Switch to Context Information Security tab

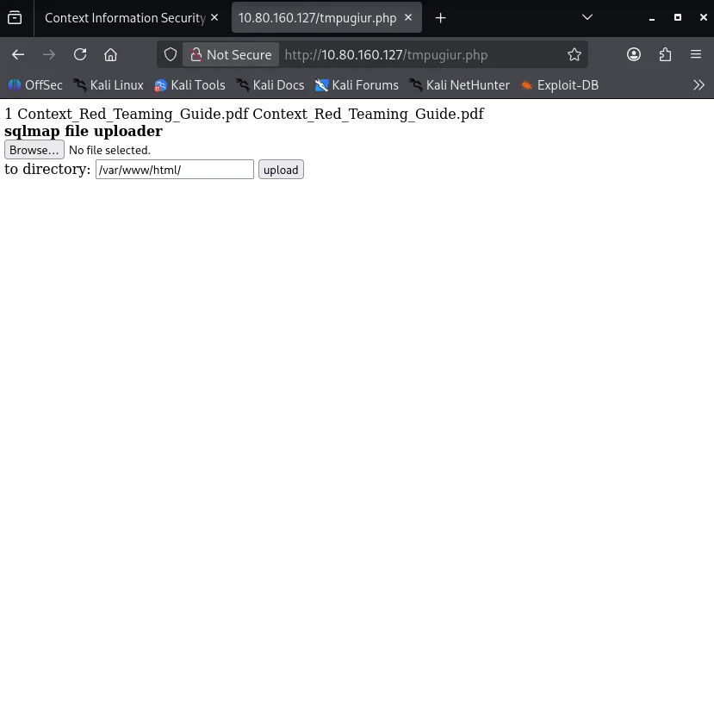click(x=123, y=17)
